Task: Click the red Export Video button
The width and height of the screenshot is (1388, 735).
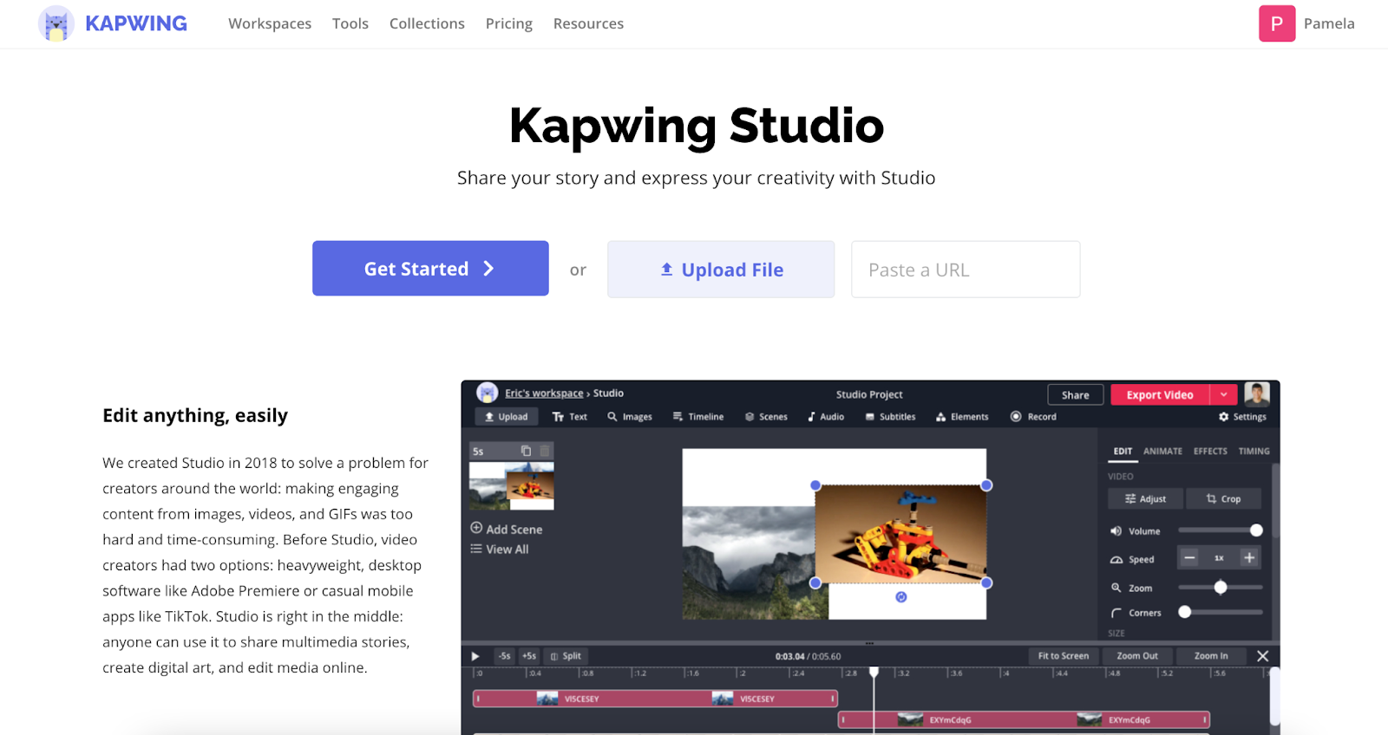Action: [x=1160, y=395]
